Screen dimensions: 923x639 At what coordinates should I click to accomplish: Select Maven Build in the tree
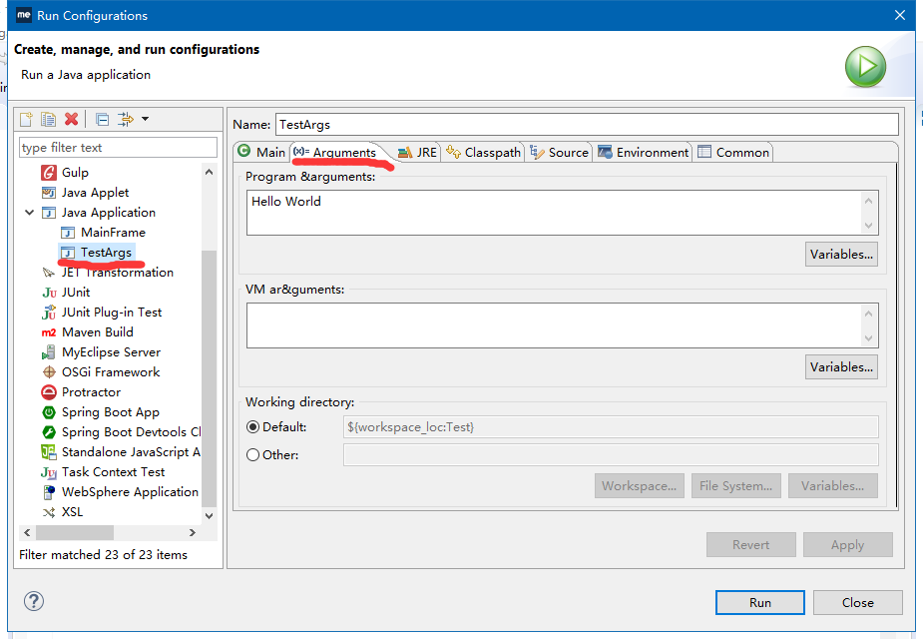coord(98,332)
